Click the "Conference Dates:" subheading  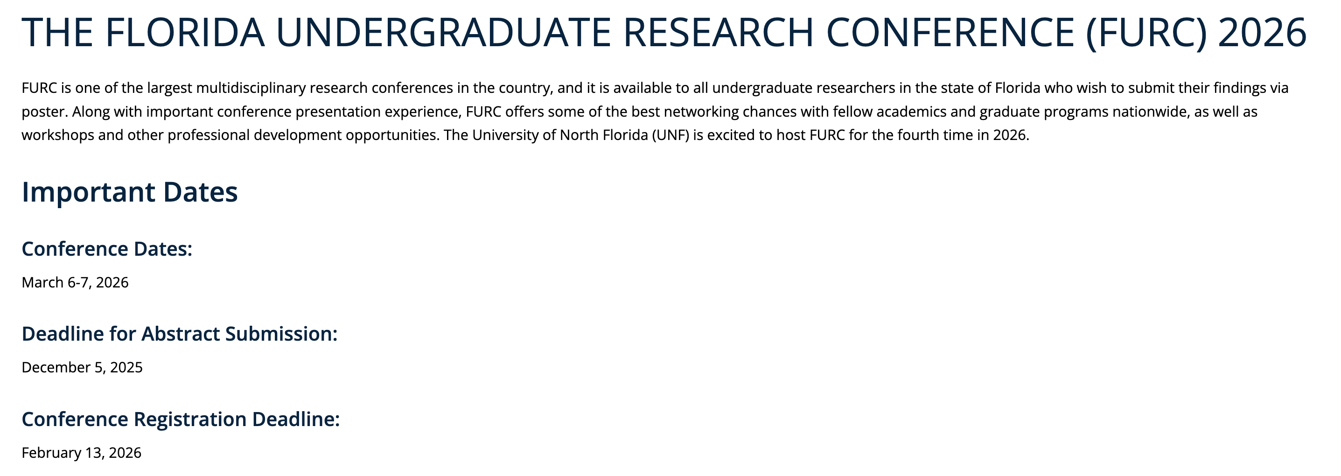(x=107, y=249)
